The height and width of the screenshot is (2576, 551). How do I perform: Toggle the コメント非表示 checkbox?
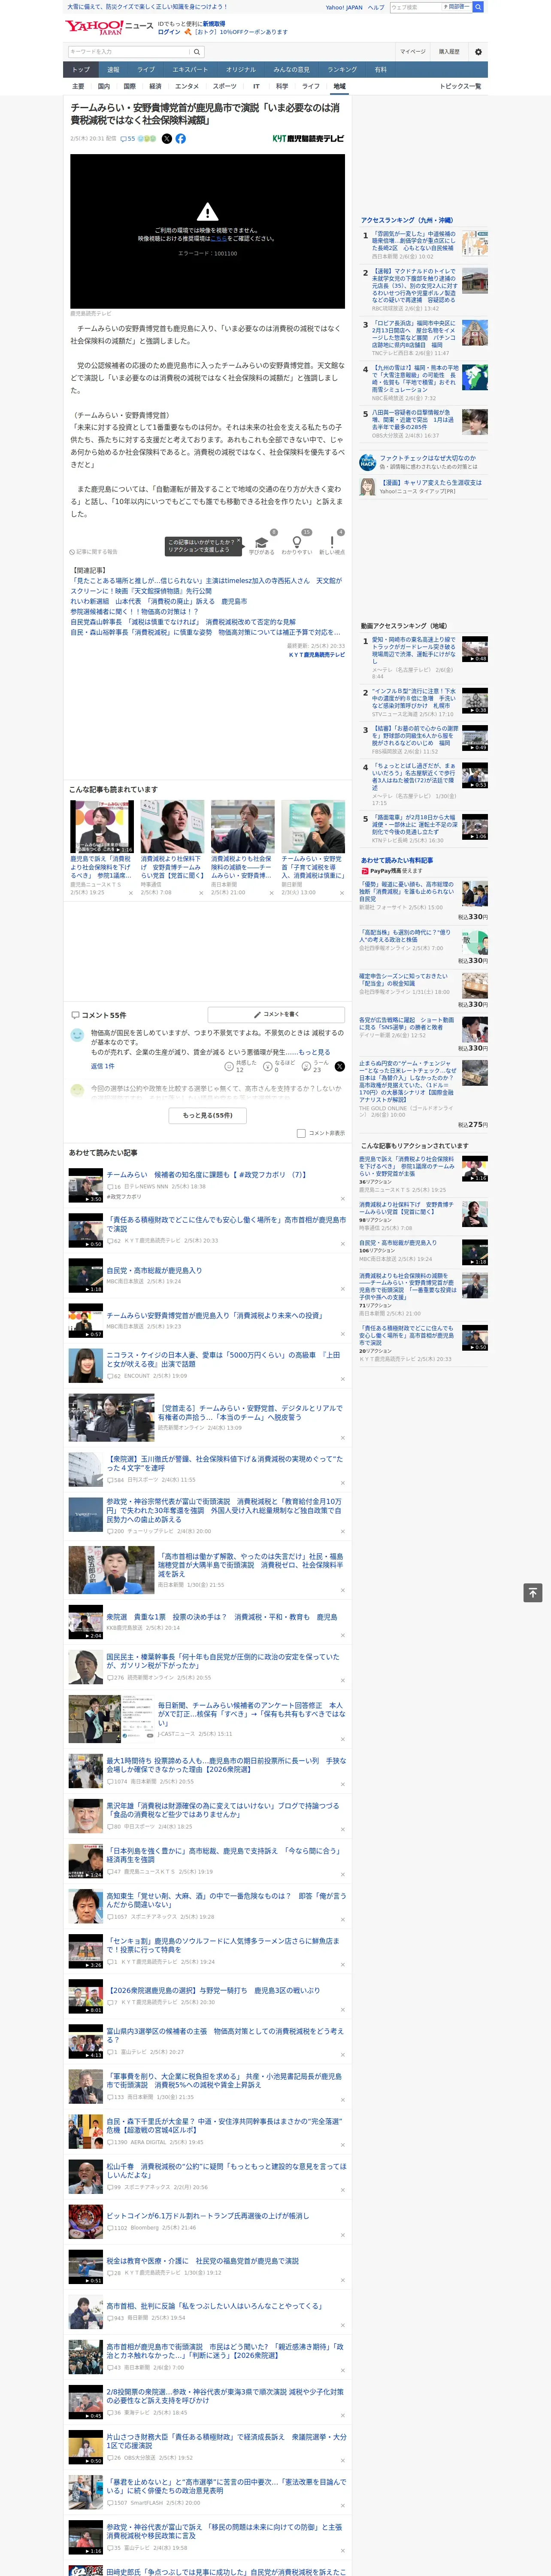click(301, 1133)
